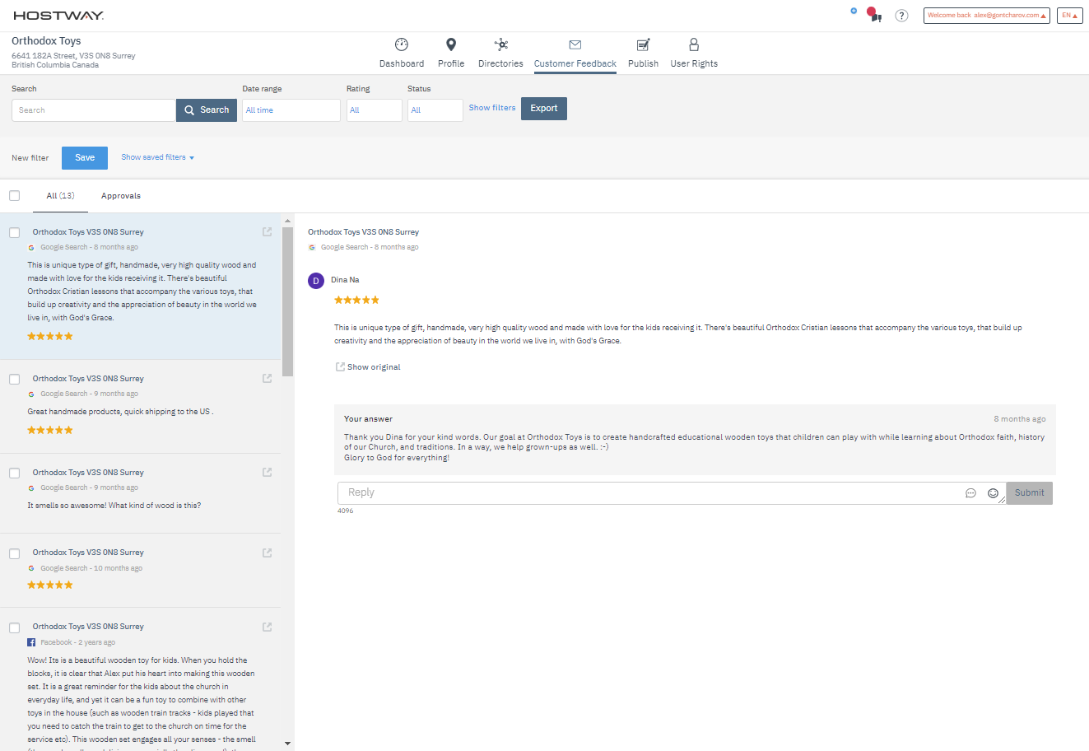Click the Search button
1089x751 pixels.
pos(207,110)
